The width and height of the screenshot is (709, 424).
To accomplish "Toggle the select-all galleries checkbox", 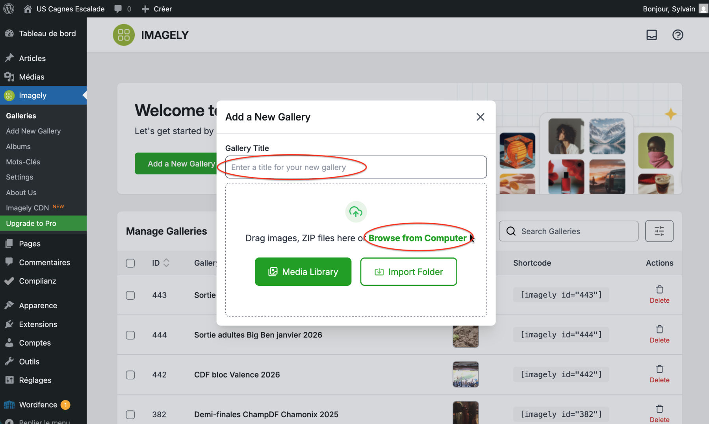I will point(130,263).
